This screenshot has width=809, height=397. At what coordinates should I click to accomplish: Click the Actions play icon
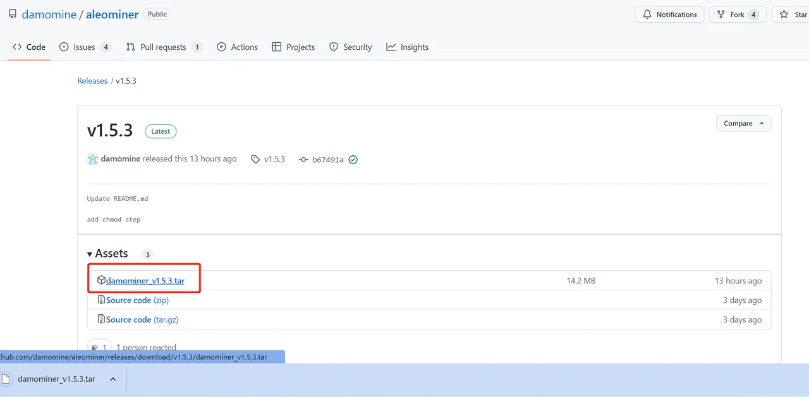(x=221, y=47)
